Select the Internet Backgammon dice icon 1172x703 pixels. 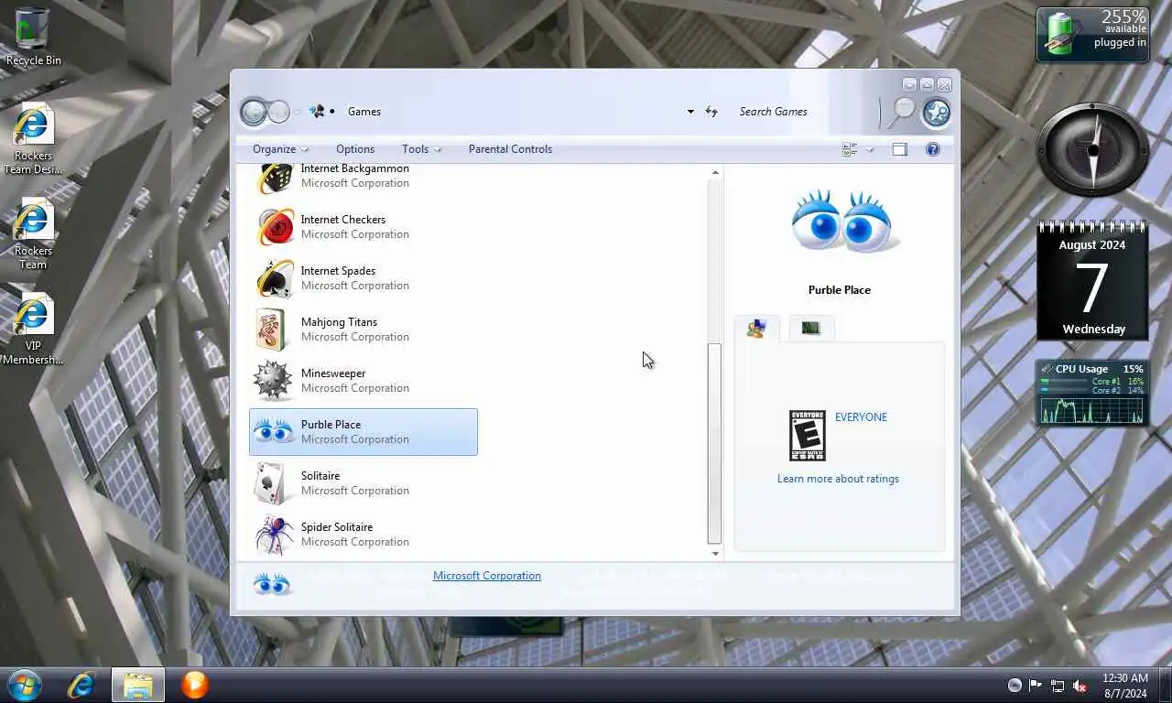(274, 177)
